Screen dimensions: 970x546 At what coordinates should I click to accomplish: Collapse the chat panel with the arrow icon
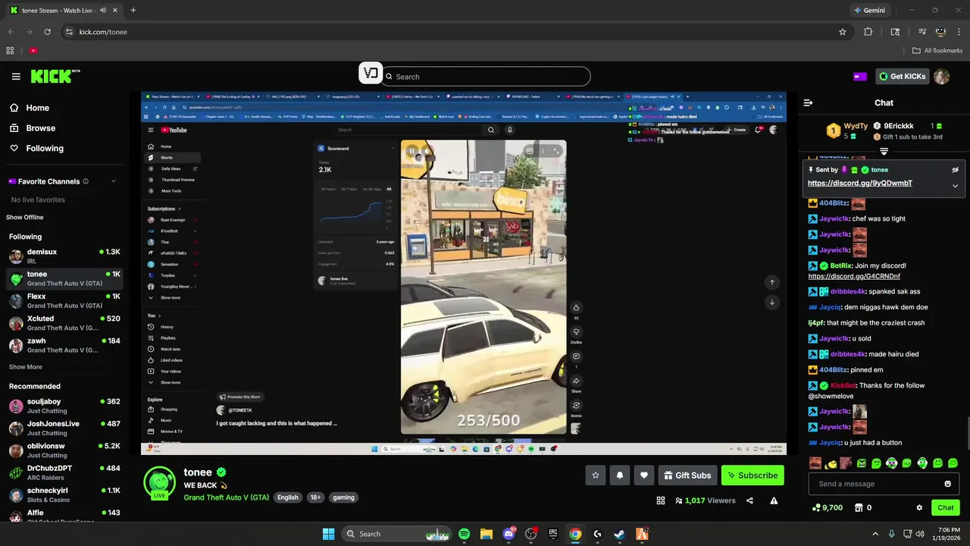click(808, 103)
